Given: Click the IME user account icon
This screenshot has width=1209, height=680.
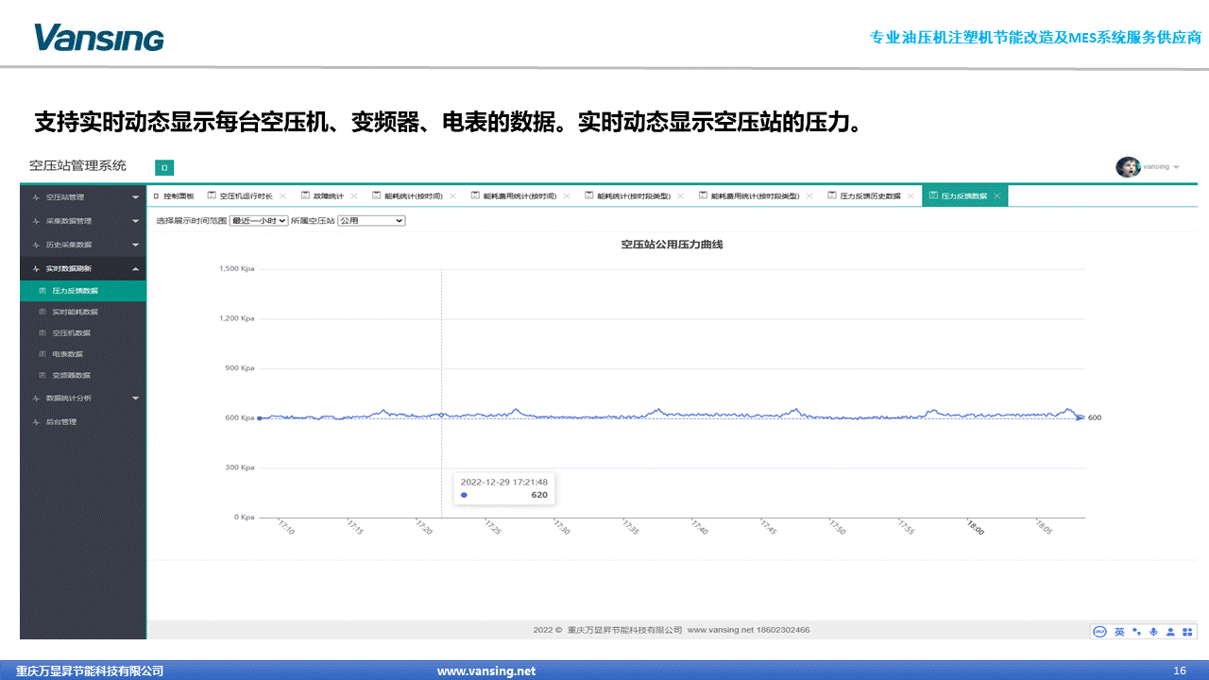Looking at the screenshot, I should coord(1170,632).
